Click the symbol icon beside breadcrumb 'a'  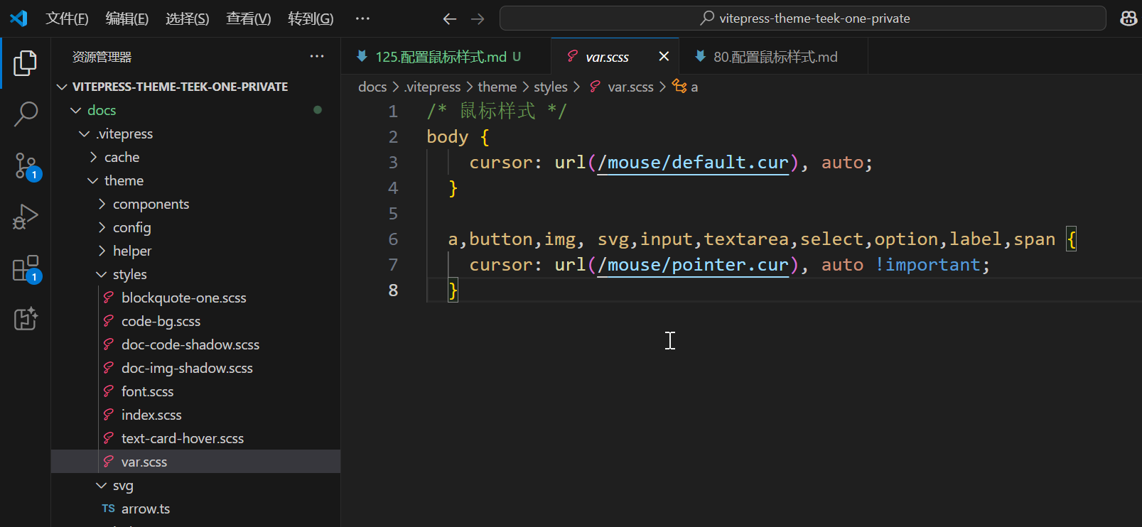(x=679, y=87)
